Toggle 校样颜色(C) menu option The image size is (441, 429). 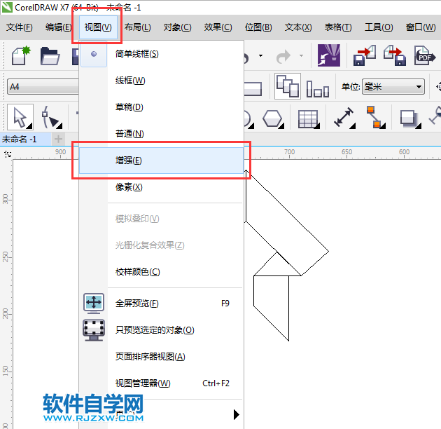tap(162, 272)
